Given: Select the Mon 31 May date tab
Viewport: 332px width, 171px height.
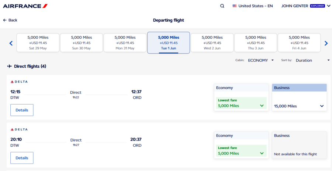Looking at the screenshot, I should [x=125, y=43].
